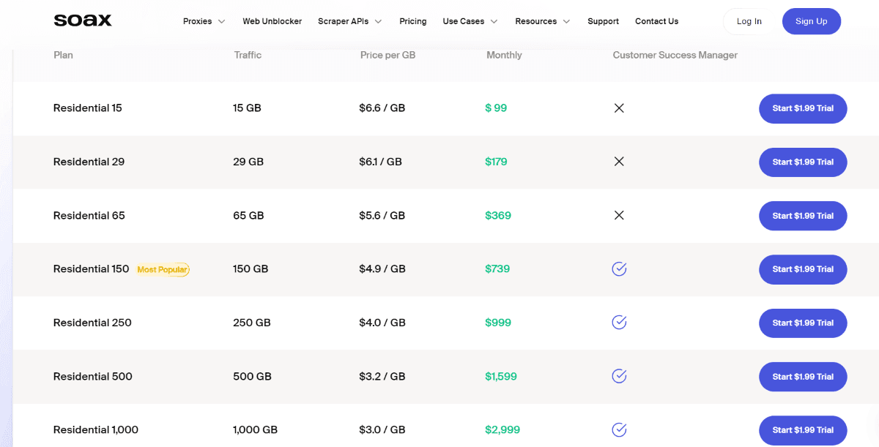Screen dimensions: 879x447
Task: Click the Residential 65 plan name
Action: [89, 215]
